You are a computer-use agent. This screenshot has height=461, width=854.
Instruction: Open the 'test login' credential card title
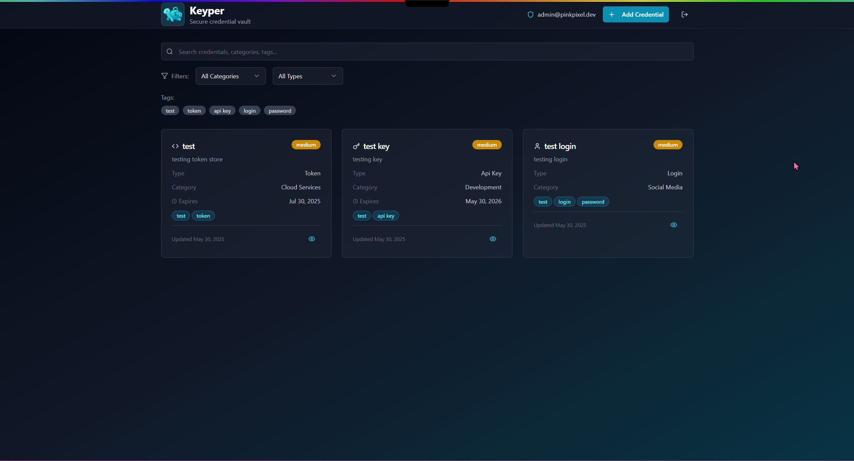coord(560,146)
